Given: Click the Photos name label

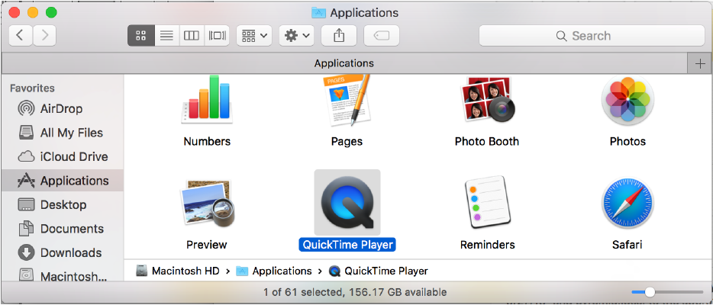Looking at the screenshot, I should tap(628, 142).
